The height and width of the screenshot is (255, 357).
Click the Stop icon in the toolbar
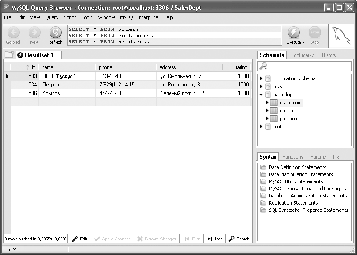click(315, 33)
